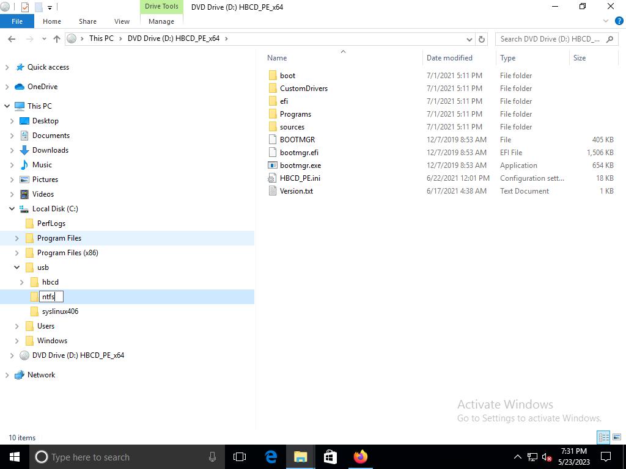This screenshot has width=626, height=469.
Task: Launch Edge browser from taskbar
Action: point(271,457)
